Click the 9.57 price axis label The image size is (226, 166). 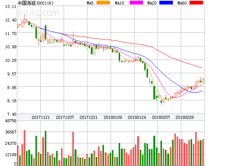12,74
